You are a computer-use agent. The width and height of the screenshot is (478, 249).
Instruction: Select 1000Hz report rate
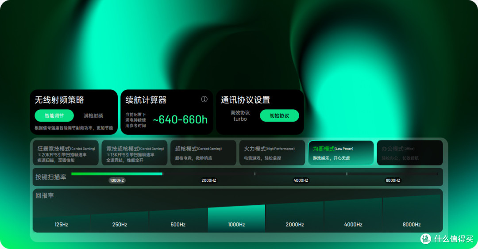coord(236,218)
